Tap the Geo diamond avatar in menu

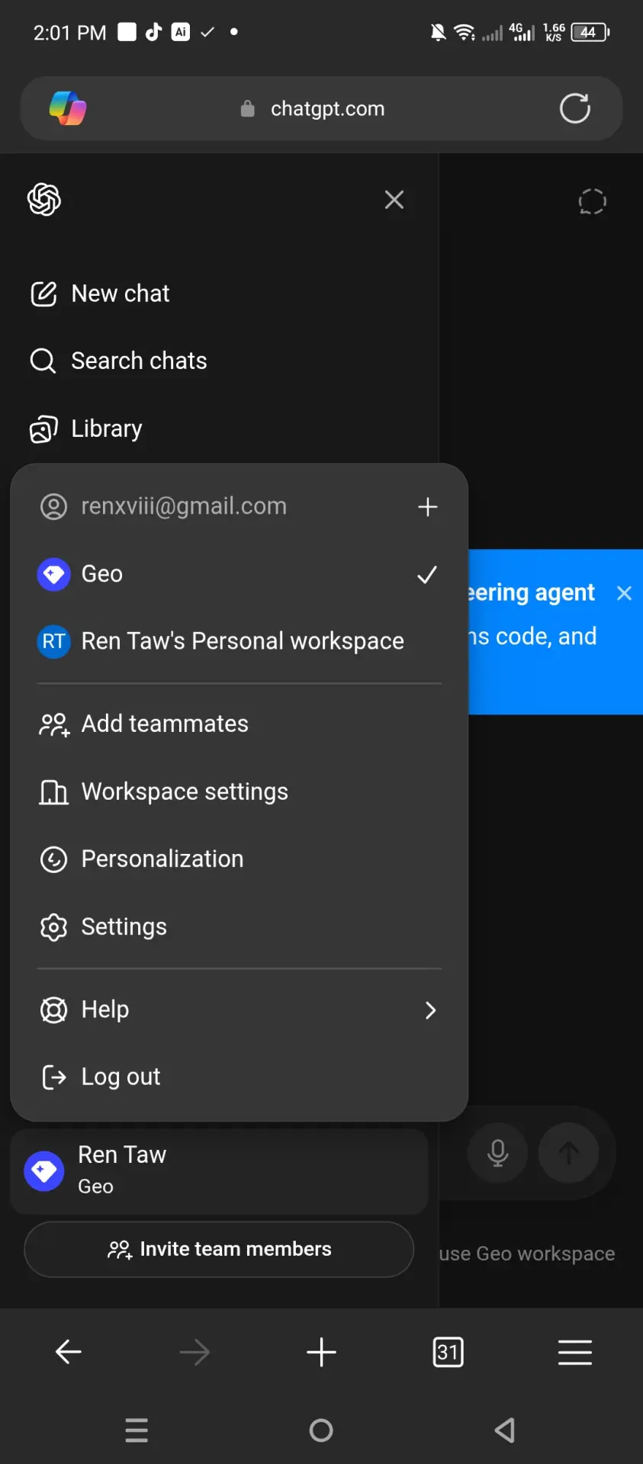tap(53, 574)
